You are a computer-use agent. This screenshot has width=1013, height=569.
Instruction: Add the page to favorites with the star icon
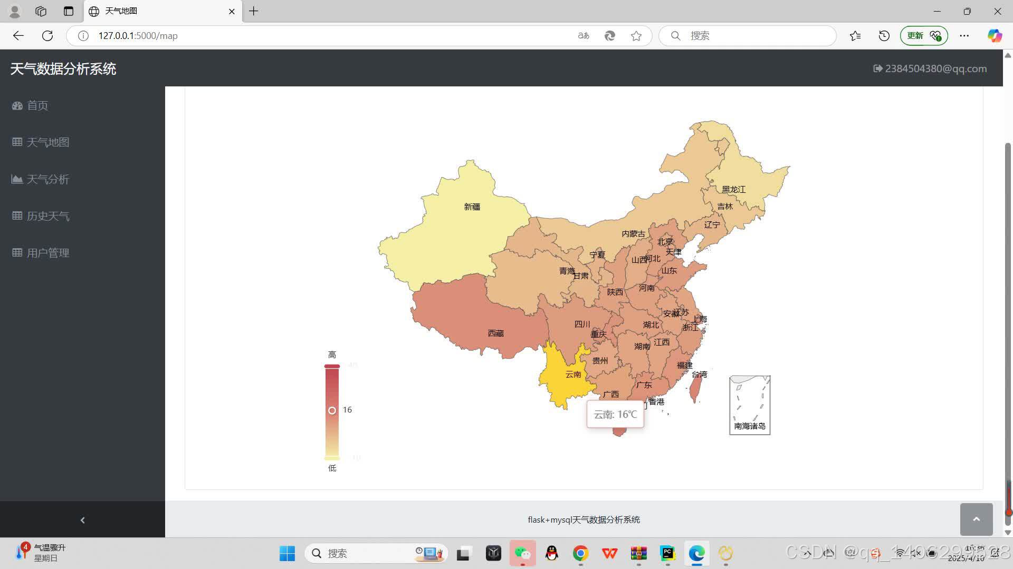coord(636,36)
